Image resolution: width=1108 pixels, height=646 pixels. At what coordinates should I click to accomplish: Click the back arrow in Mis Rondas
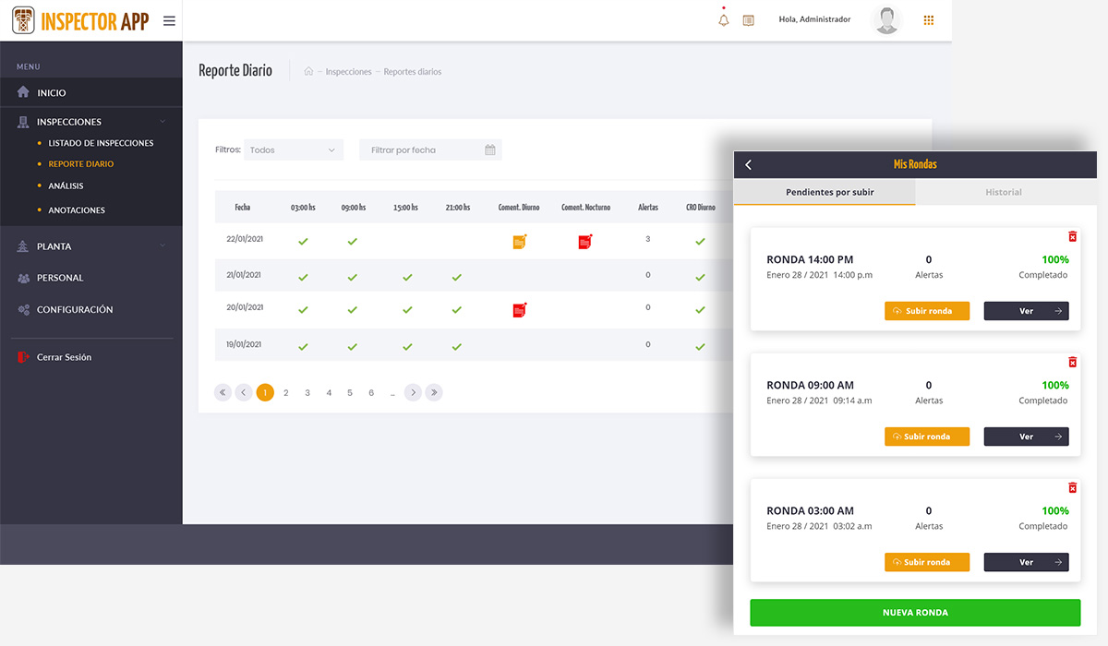pyautogui.click(x=749, y=164)
